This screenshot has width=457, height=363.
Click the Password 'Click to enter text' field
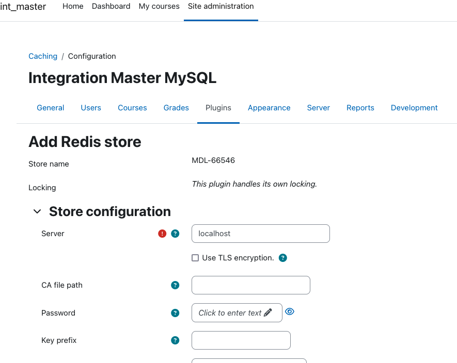click(237, 312)
